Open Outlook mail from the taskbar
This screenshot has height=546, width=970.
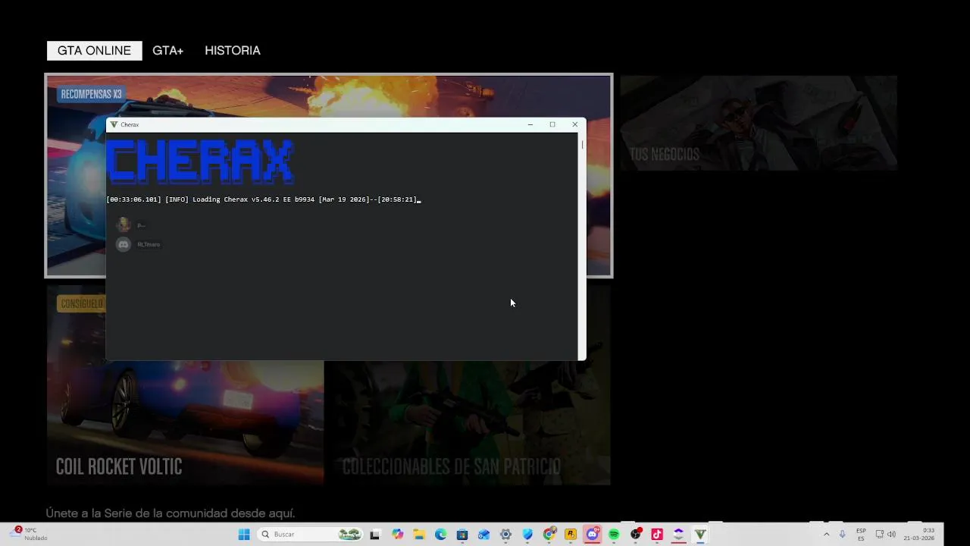coord(483,535)
